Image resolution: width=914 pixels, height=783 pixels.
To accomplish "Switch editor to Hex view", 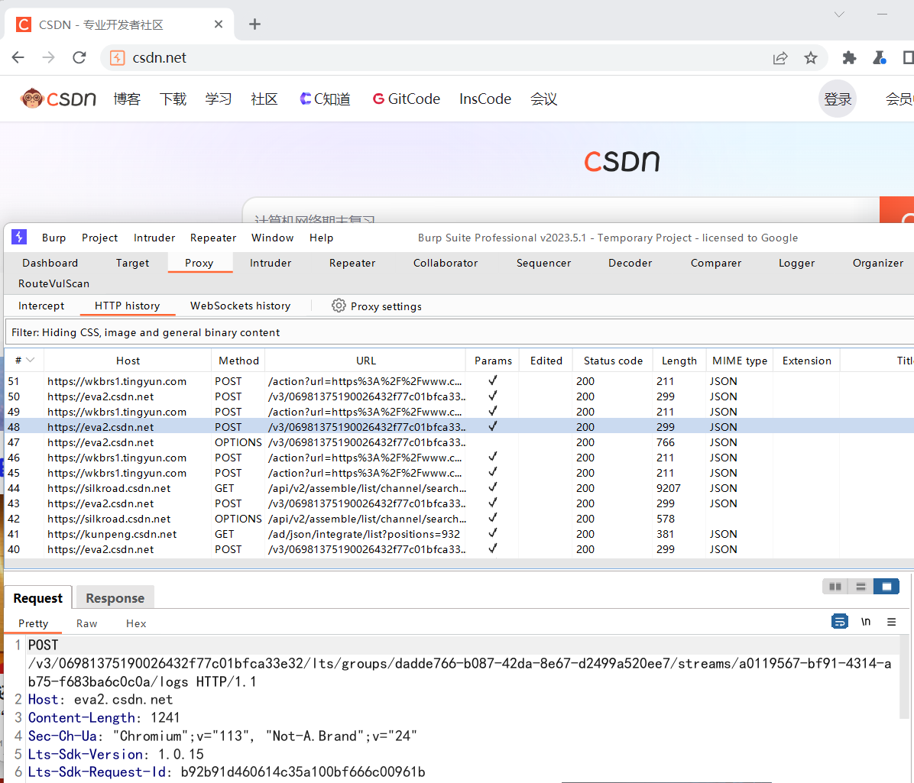I will [x=136, y=623].
